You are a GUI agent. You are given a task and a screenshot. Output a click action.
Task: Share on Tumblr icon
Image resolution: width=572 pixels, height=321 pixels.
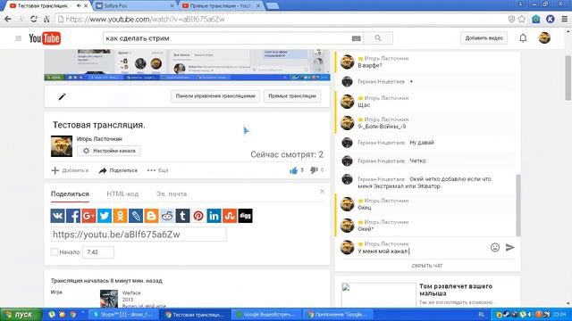point(182,216)
